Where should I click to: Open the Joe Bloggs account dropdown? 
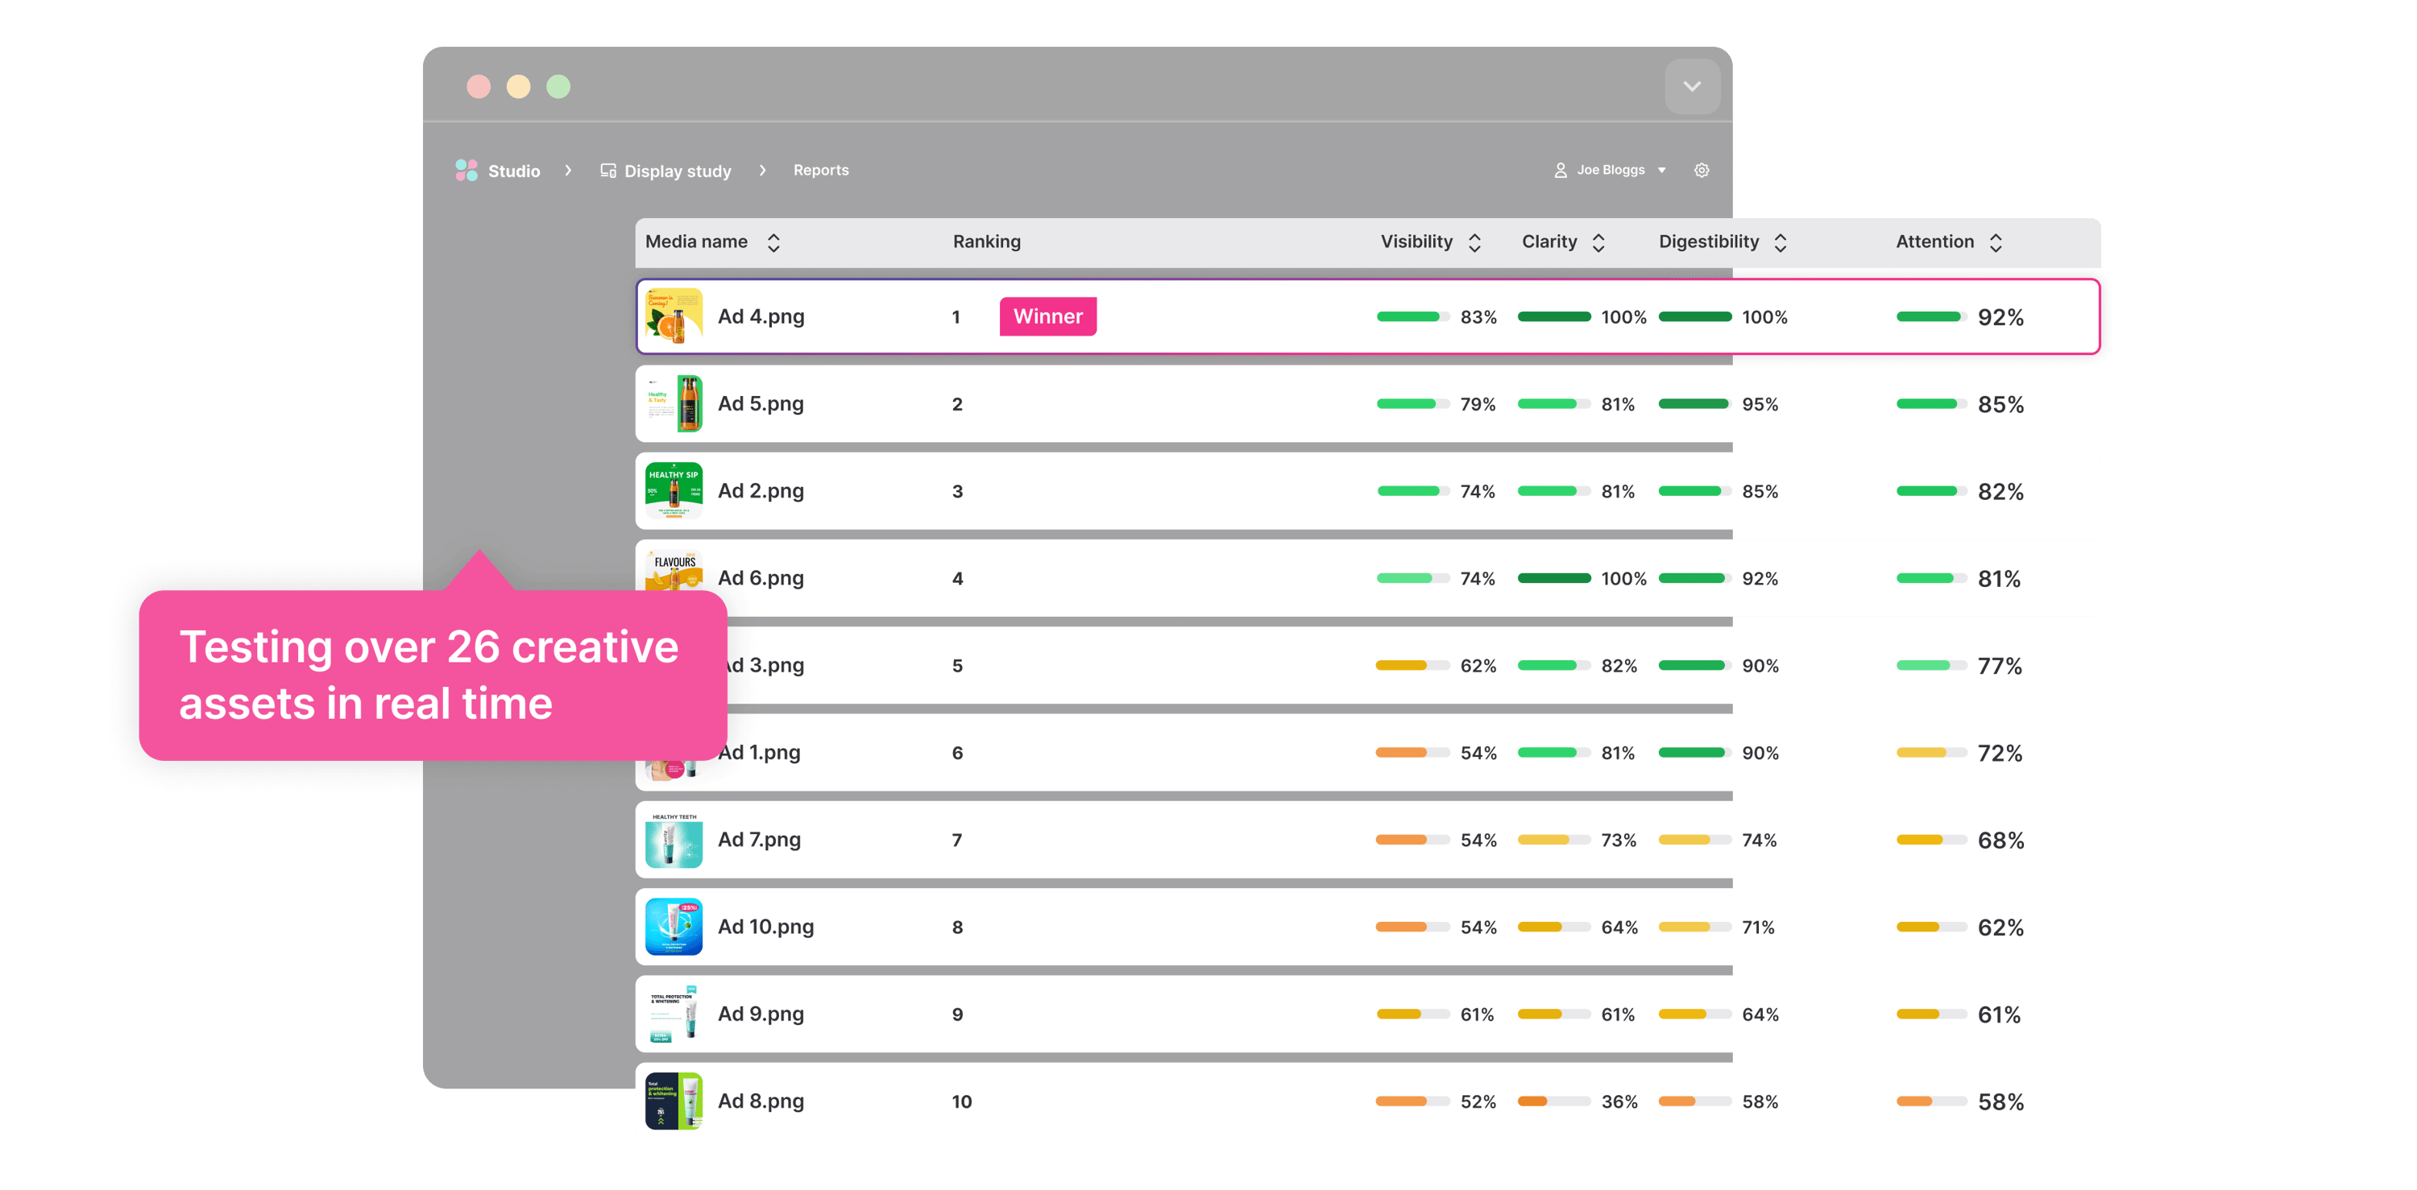[1661, 170]
